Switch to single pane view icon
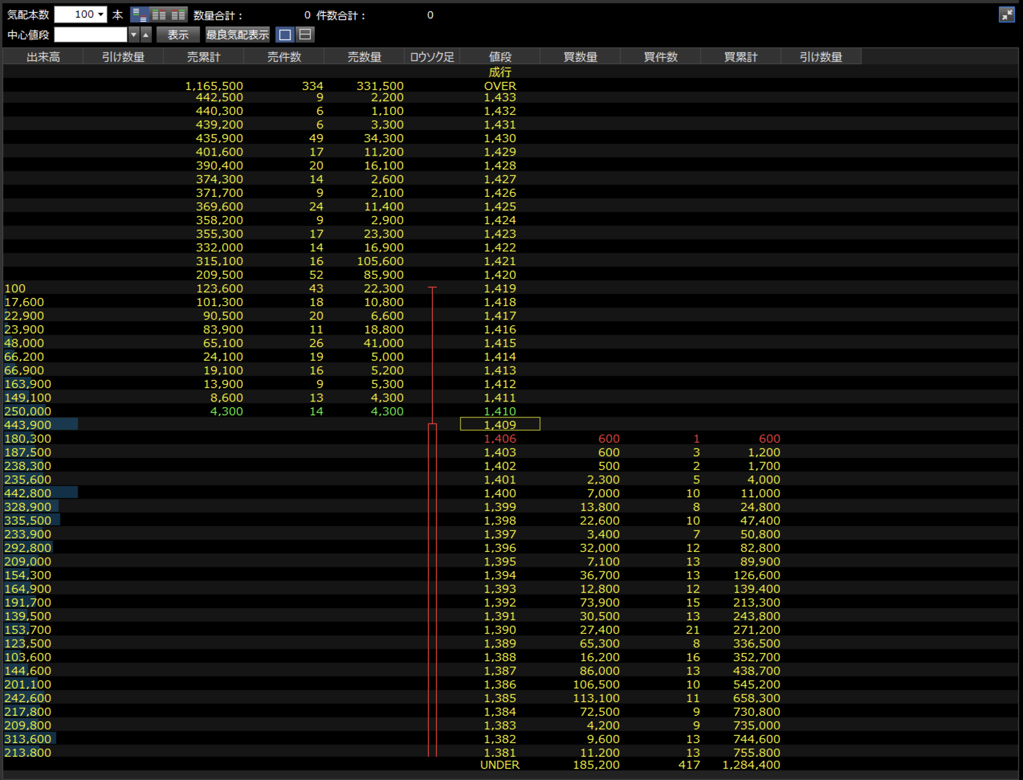The width and height of the screenshot is (1023, 780). tap(285, 35)
